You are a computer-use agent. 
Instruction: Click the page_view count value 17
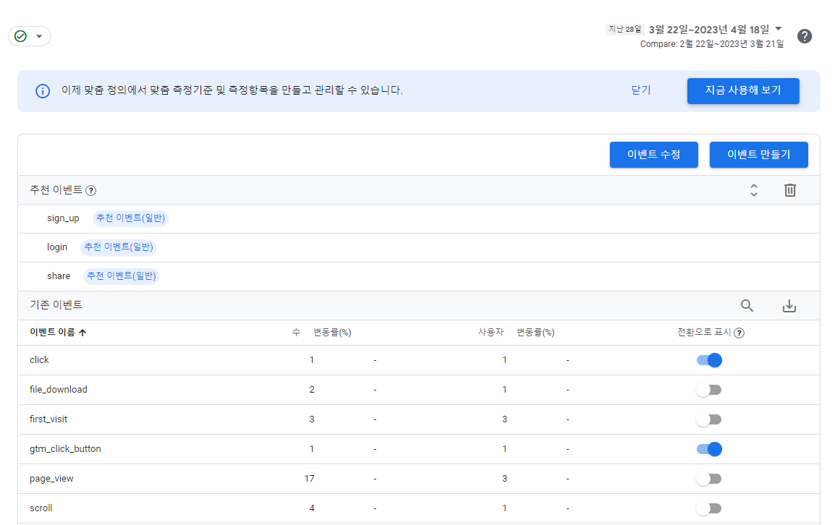[x=309, y=479]
